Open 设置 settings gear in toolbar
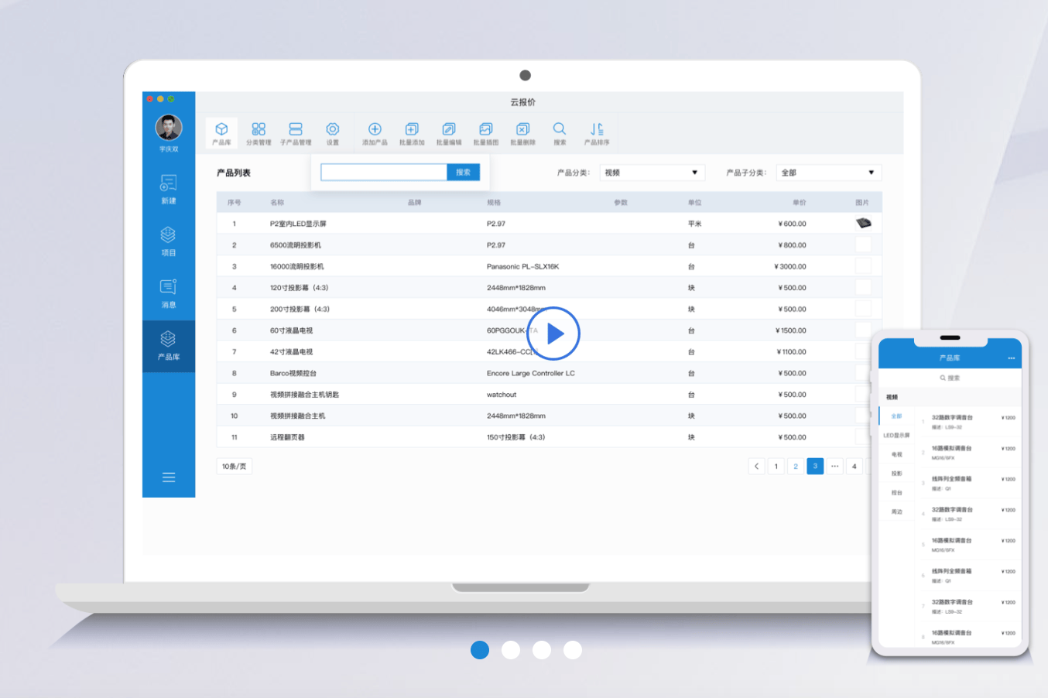 tap(333, 133)
